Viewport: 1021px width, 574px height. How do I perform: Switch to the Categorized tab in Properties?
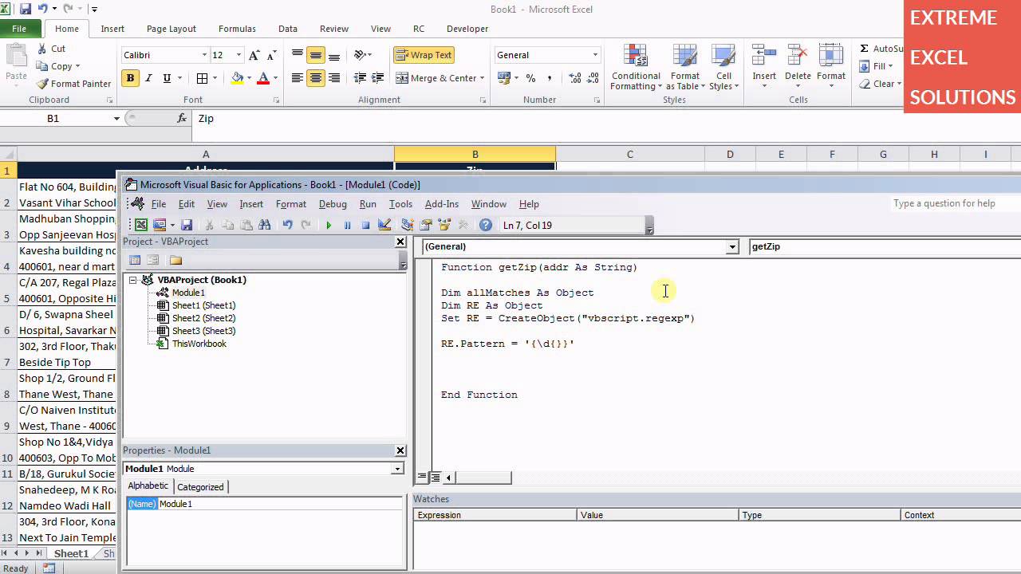pyautogui.click(x=200, y=487)
